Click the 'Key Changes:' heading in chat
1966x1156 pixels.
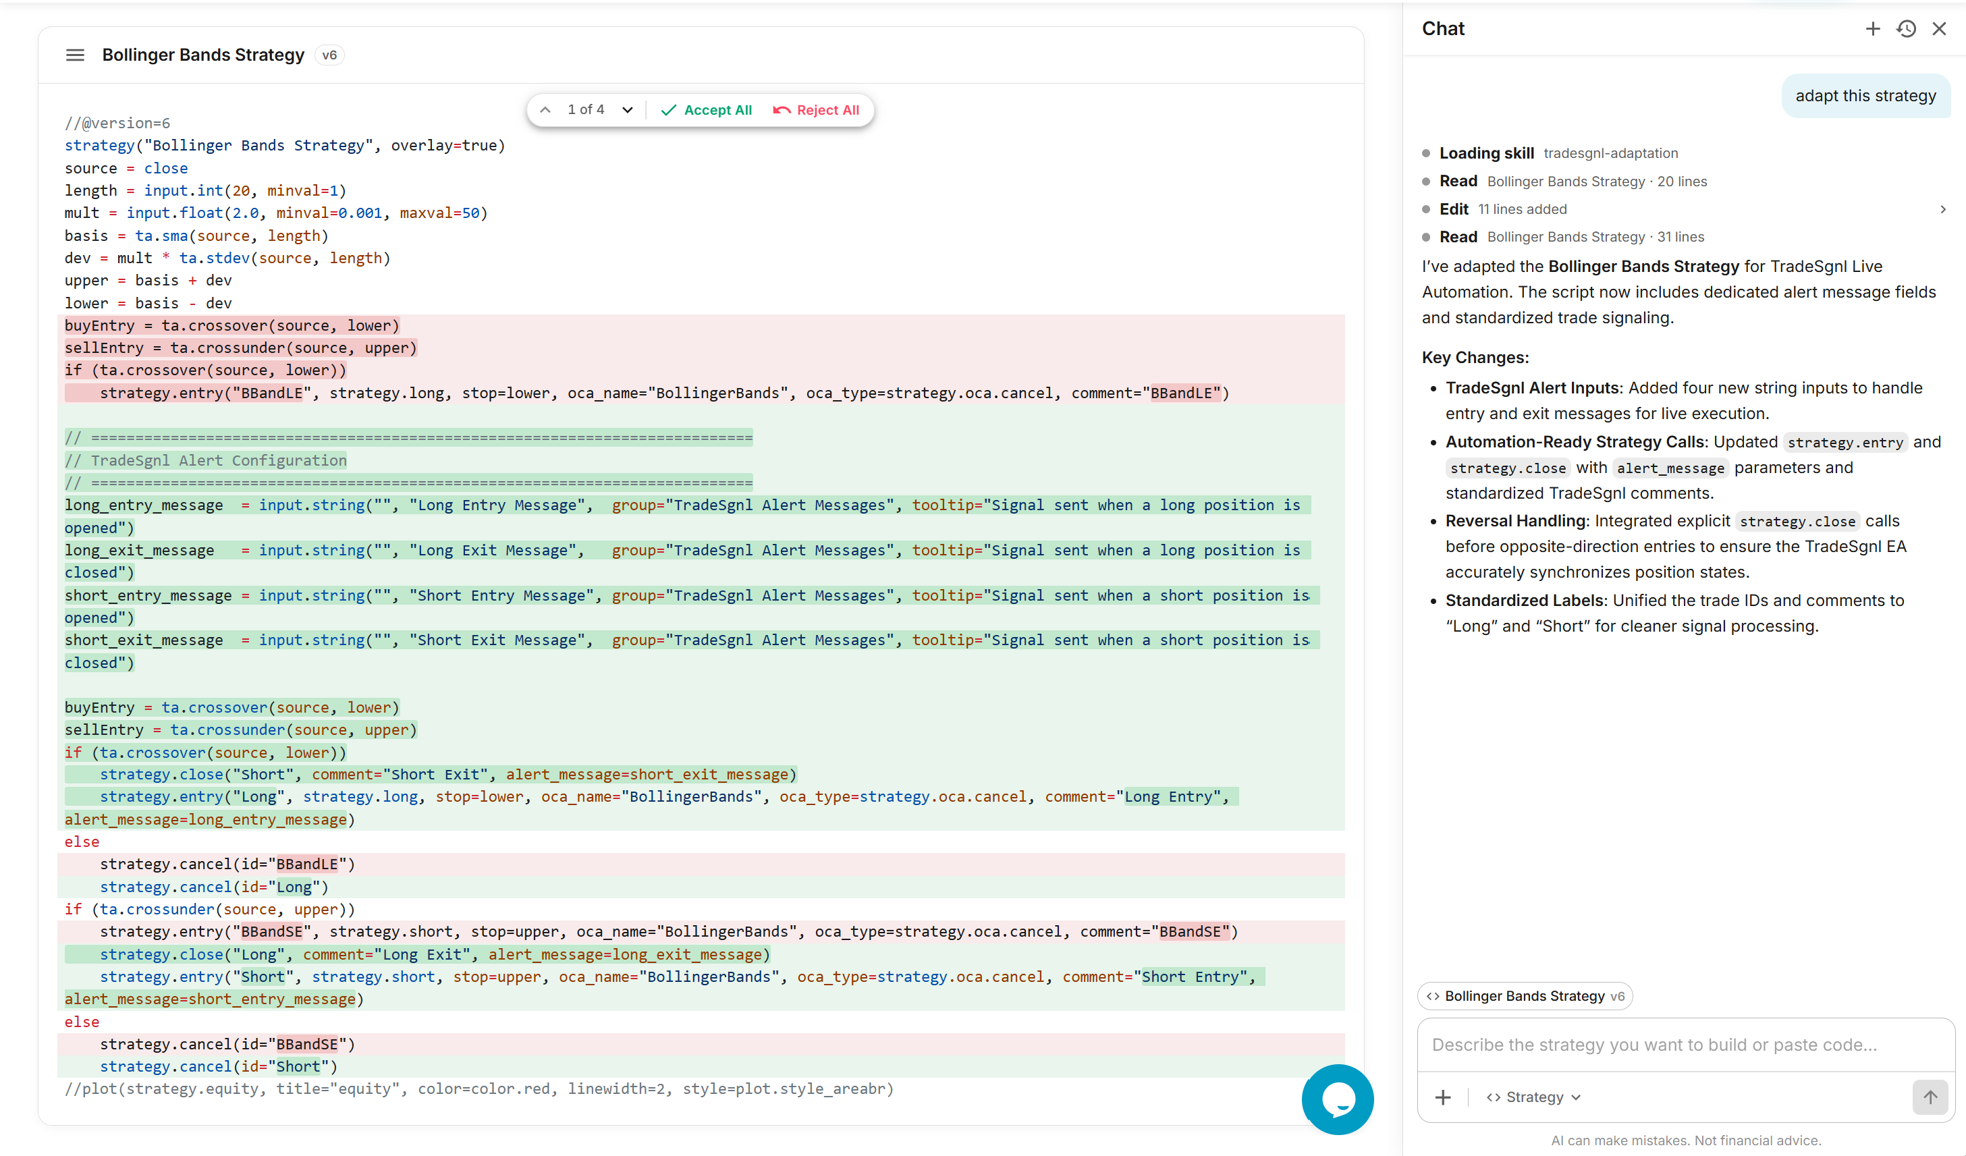click(1475, 357)
